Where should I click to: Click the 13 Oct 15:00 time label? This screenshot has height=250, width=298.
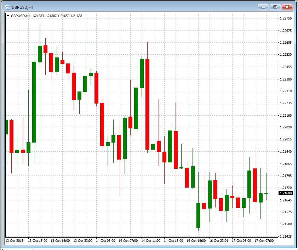pos(38,241)
